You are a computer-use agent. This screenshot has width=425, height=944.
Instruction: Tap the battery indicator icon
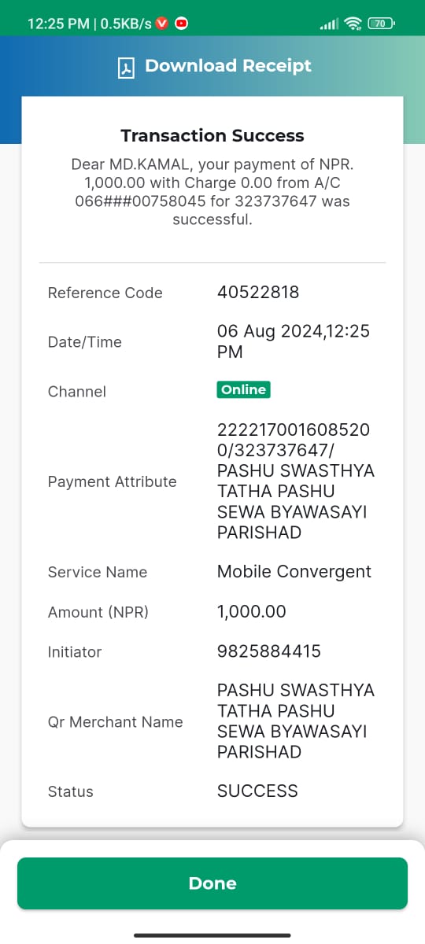click(x=381, y=24)
